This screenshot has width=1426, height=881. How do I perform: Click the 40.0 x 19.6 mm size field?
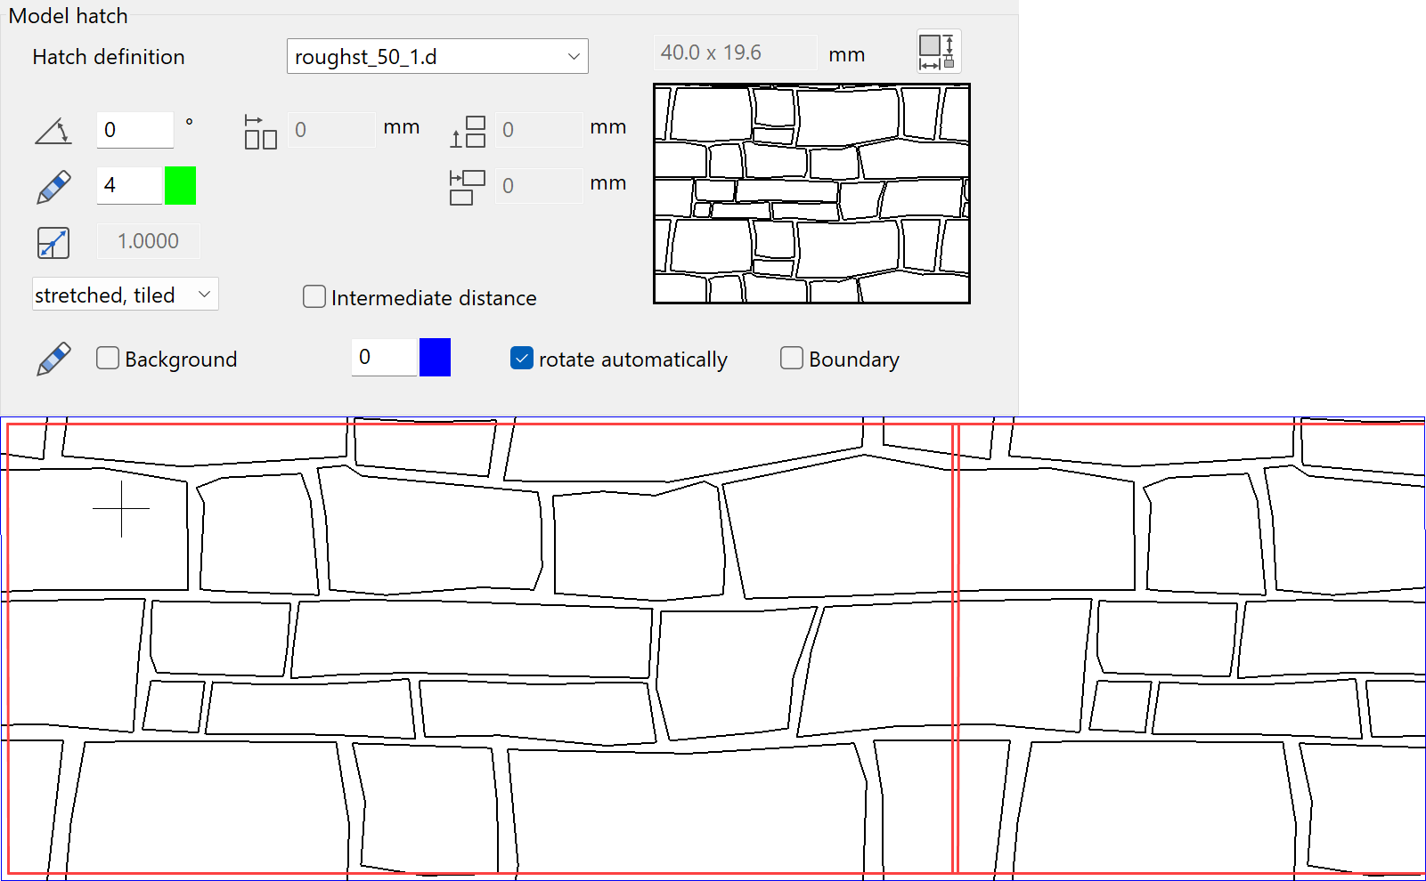click(734, 52)
